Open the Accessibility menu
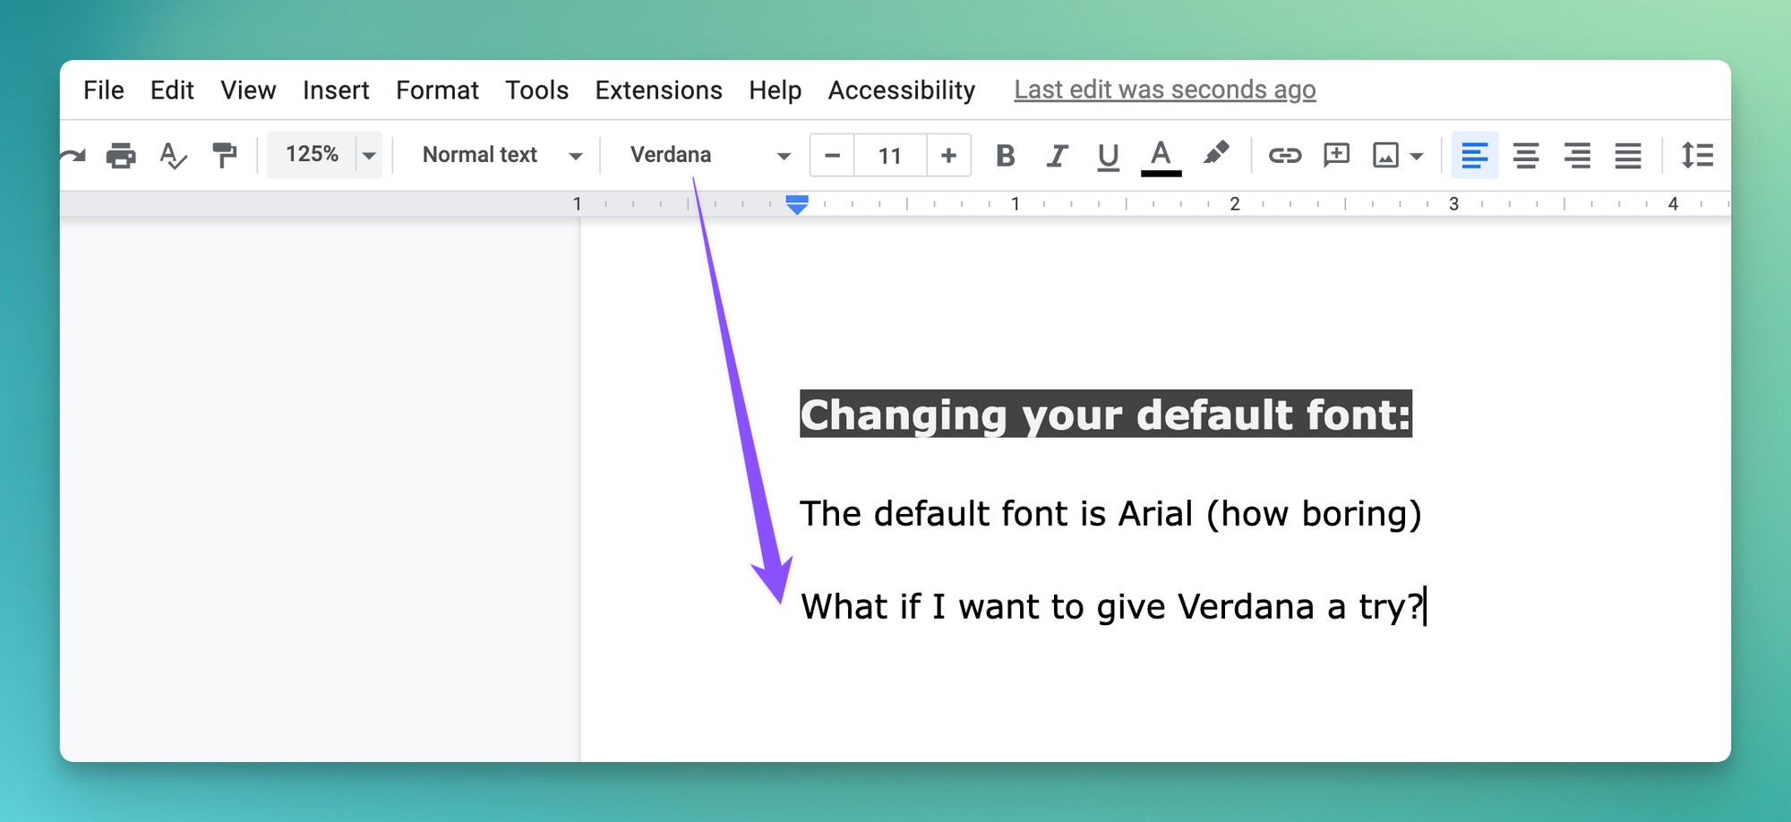 click(x=901, y=90)
